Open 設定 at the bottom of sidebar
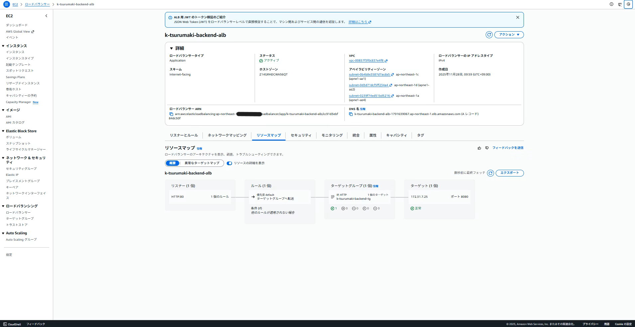 coord(9,255)
